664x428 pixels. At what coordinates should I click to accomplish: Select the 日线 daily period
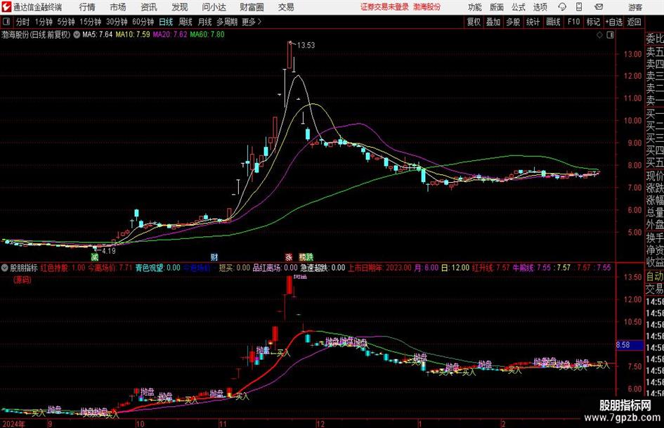tap(166, 22)
